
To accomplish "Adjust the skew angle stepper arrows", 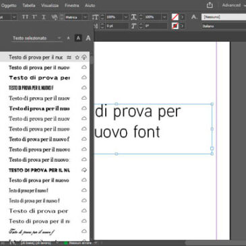I will point(141,26).
